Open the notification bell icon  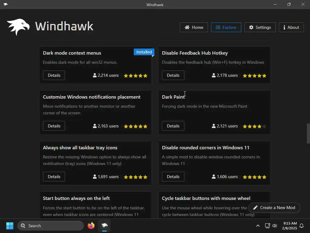302,226
